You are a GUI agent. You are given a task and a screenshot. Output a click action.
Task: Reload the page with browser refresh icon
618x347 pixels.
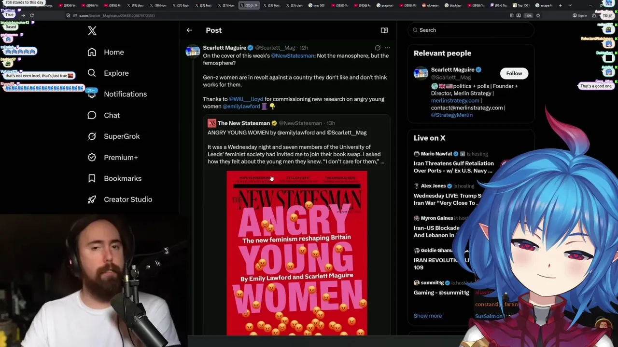[x=32, y=15]
